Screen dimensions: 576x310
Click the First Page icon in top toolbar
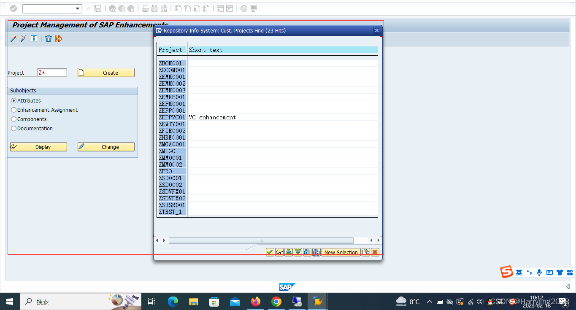[178, 8]
